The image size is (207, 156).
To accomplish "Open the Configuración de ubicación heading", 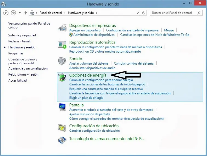I will (94, 126).
